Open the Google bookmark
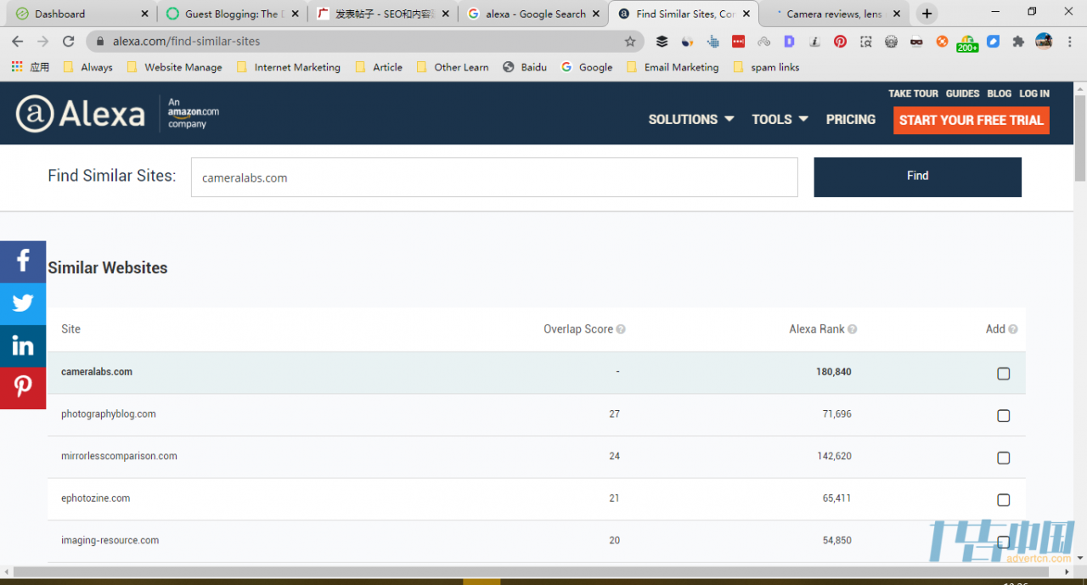Screen dimensions: 1087x585 (586, 67)
